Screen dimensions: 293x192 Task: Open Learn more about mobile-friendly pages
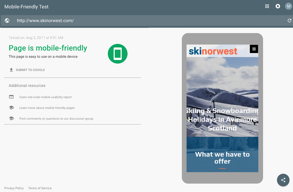(x=47, y=108)
